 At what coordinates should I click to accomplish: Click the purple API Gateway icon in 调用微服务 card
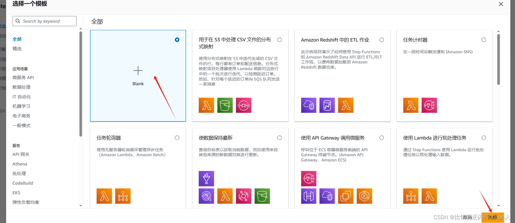pos(309,196)
